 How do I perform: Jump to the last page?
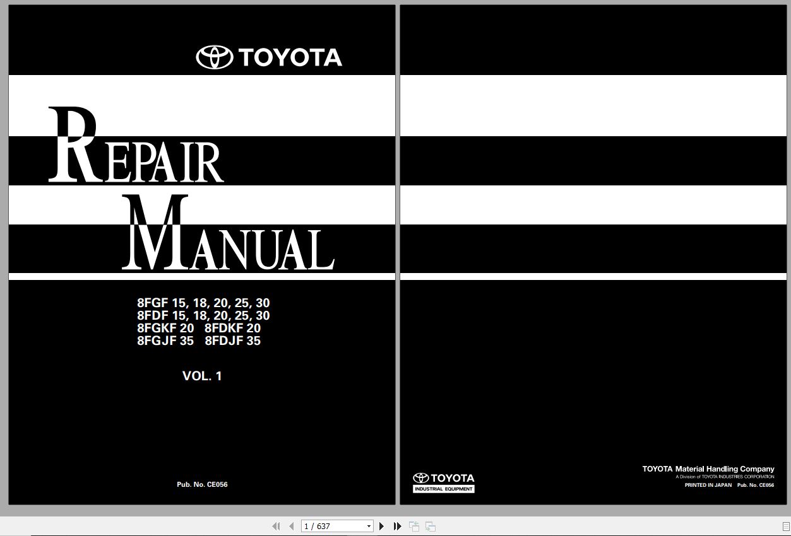(397, 526)
